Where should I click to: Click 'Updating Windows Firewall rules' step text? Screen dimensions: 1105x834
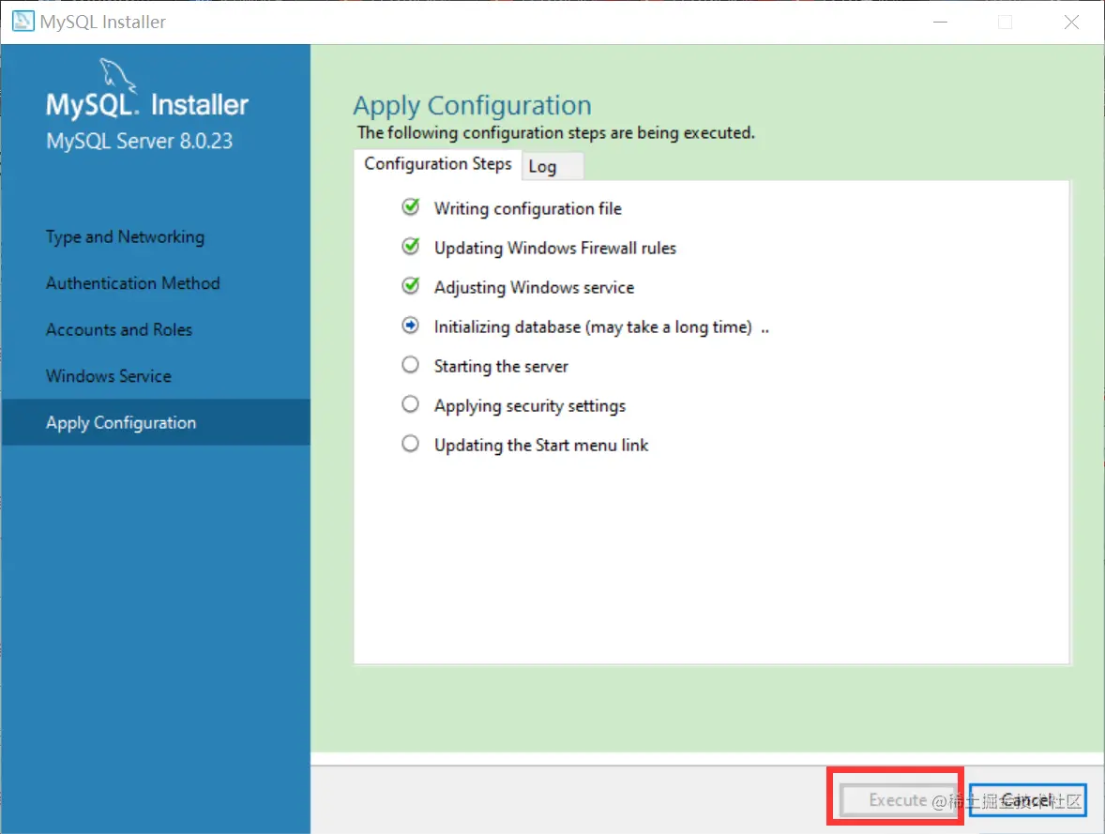coord(555,249)
